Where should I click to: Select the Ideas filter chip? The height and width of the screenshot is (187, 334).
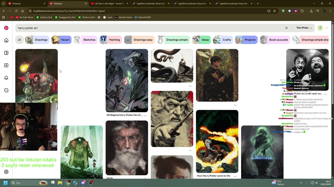(x=201, y=40)
